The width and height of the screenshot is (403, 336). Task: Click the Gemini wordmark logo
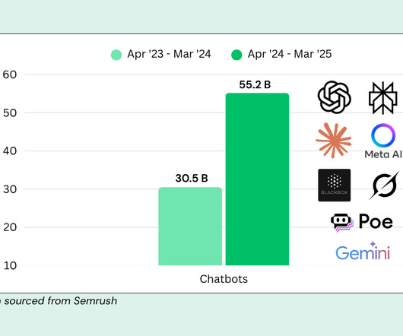pos(363,251)
